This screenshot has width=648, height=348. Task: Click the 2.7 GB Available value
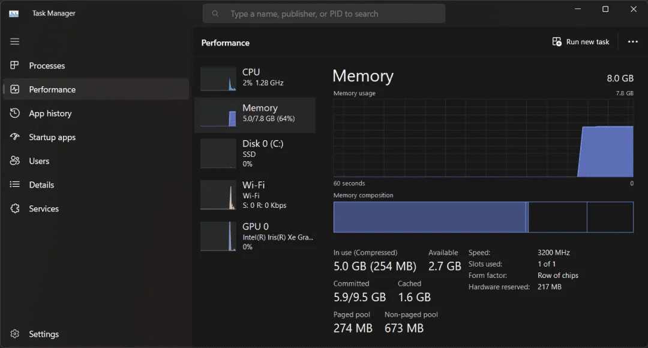coord(445,267)
